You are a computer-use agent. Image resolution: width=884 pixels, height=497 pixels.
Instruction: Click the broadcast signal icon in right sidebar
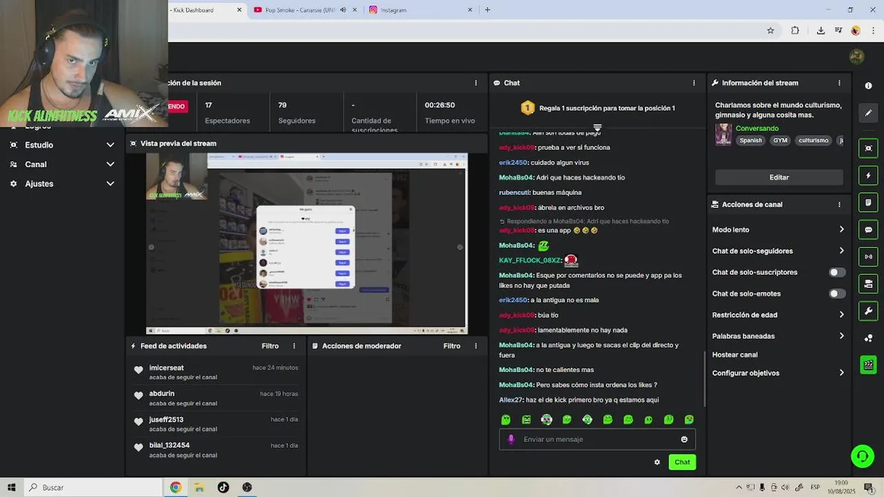point(868,257)
